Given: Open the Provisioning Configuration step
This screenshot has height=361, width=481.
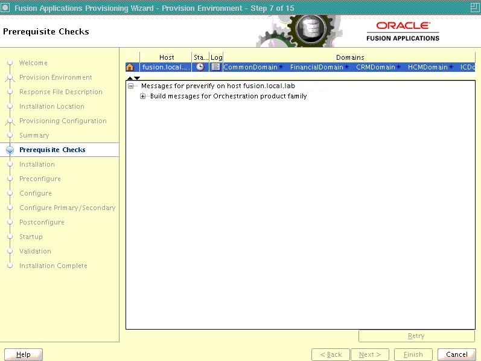Looking at the screenshot, I should click(x=63, y=121).
